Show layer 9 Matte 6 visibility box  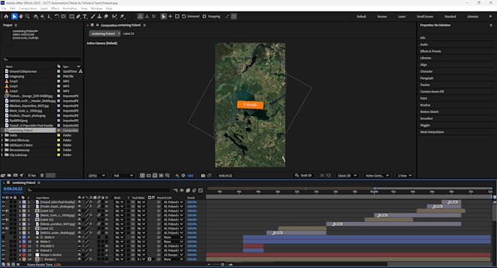tap(4, 237)
